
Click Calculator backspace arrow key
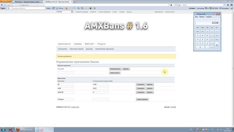coord(197,32)
